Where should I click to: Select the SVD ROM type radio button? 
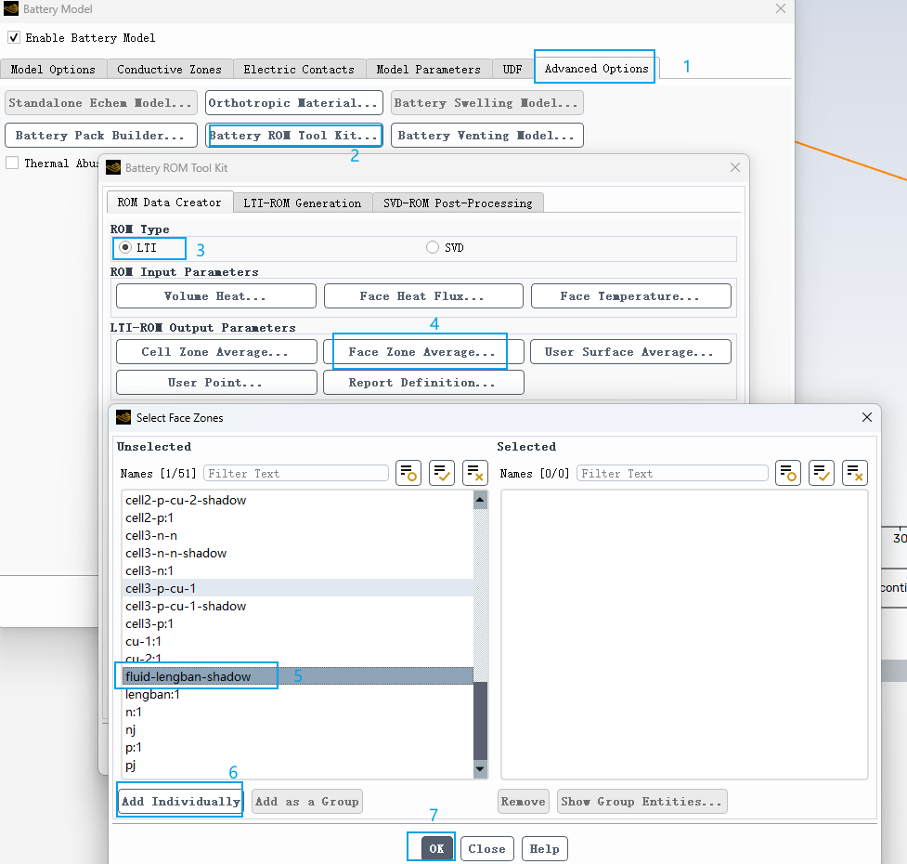click(433, 248)
